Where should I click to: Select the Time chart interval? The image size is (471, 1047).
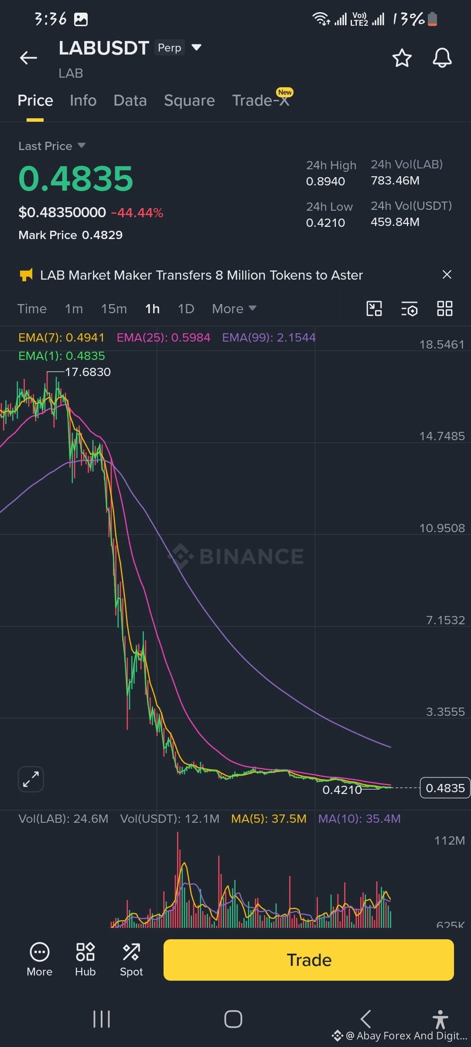[x=32, y=308]
